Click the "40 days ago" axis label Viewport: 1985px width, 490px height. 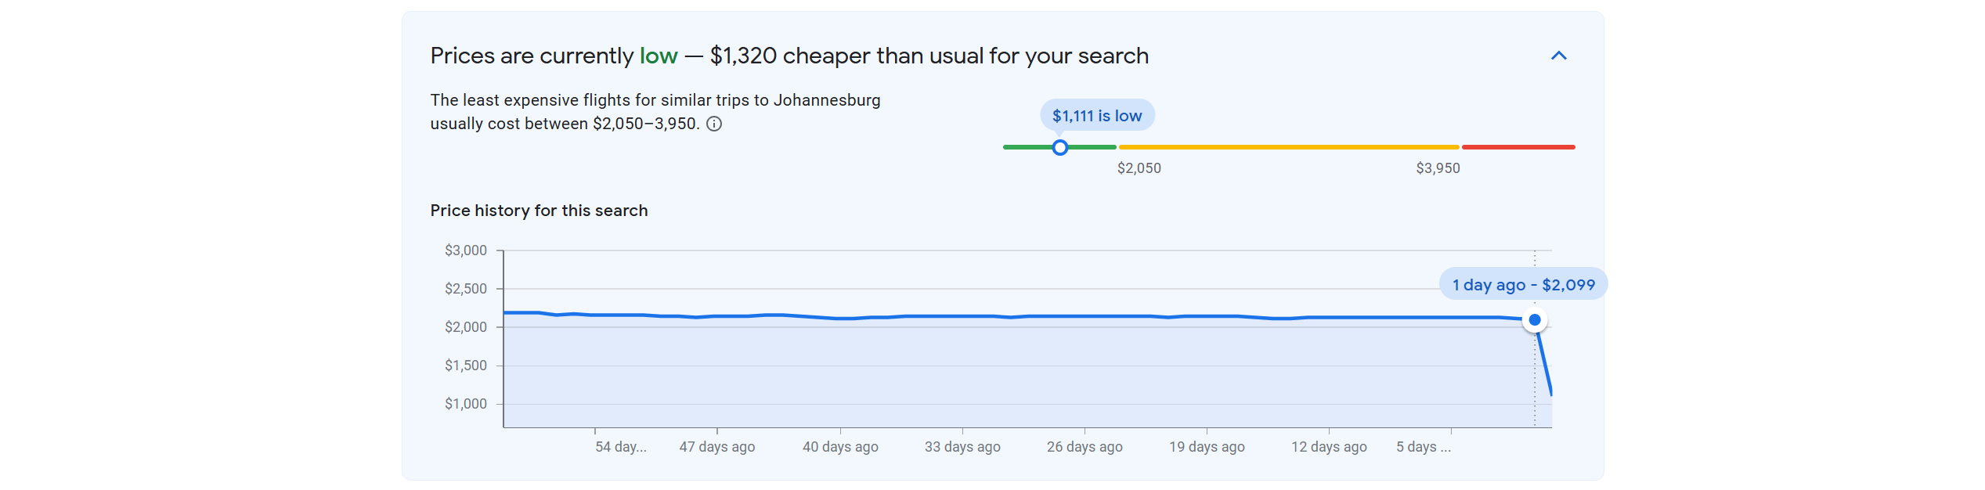coord(840,447)
